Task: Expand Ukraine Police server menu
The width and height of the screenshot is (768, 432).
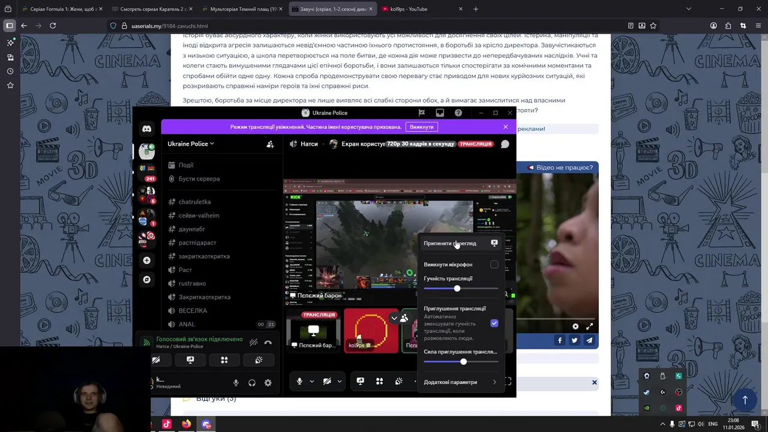Action: [x=191, y=144]
